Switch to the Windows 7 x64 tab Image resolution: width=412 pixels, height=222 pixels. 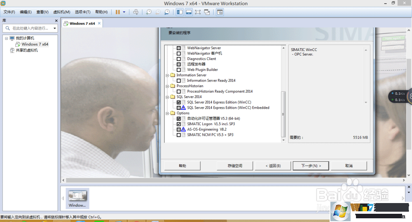click(82, 23)
